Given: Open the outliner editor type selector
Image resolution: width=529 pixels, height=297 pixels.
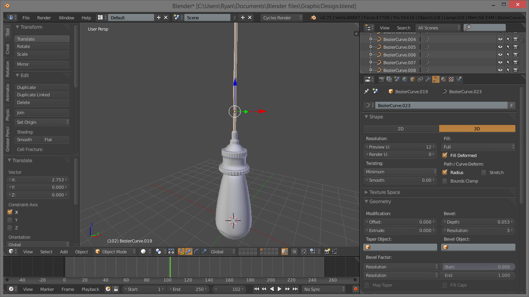Looking at the screenshot, I should [369, 28].
